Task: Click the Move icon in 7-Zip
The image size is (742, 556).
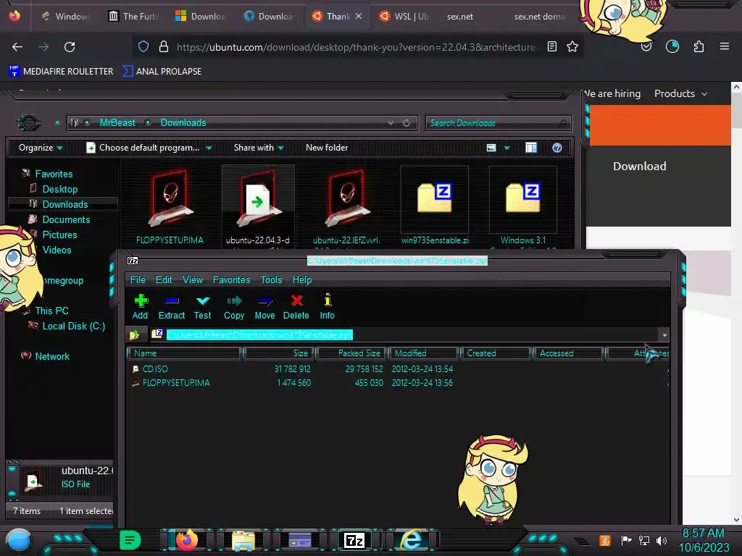Action: [264, 306]
